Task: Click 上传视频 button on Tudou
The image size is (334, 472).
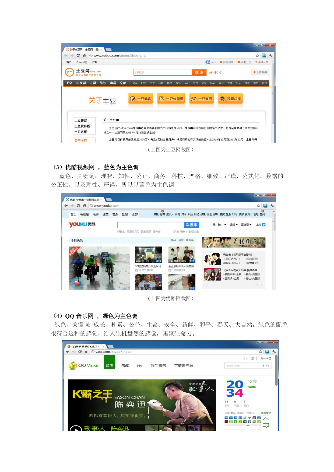Action: click(260, 72)
